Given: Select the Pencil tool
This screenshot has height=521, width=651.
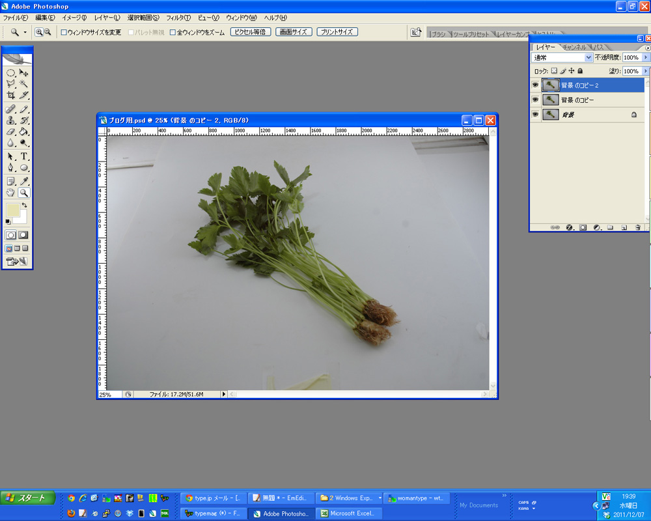Looking at the screenshot, I should (x=24, y=109).
